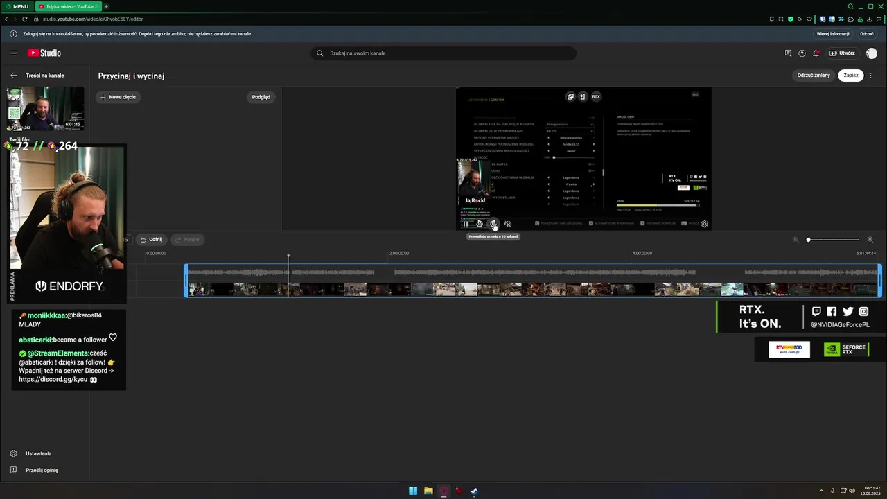The height and width of the screenshot is (499, 887).
Task: Click the Podgląd preview button
Action: (x=261, y=97)
